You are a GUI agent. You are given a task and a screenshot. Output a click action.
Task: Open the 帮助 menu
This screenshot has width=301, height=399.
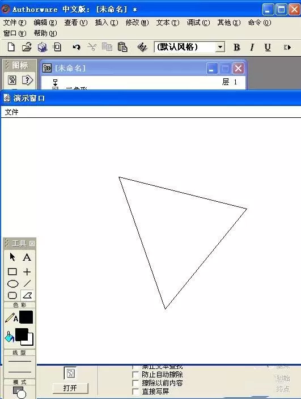(45, 33)
